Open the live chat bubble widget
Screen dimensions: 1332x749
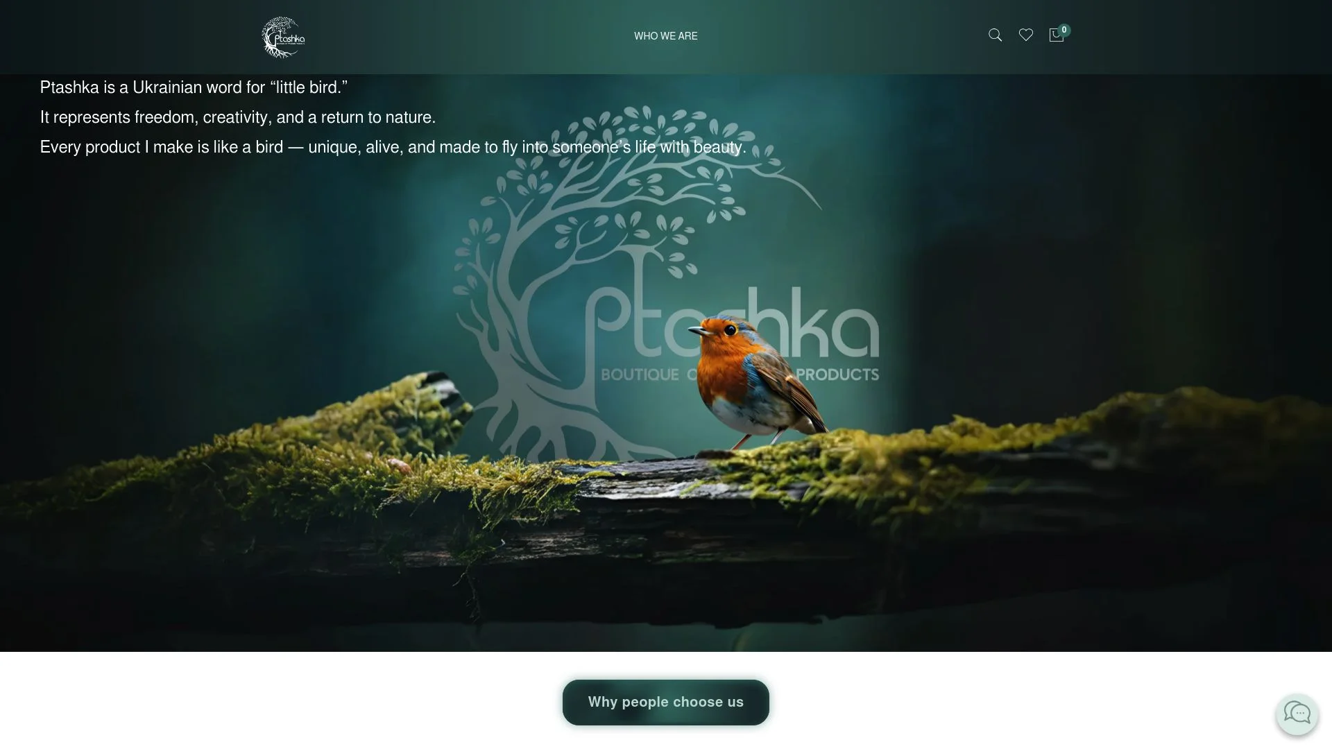[x=1297, y=714]
